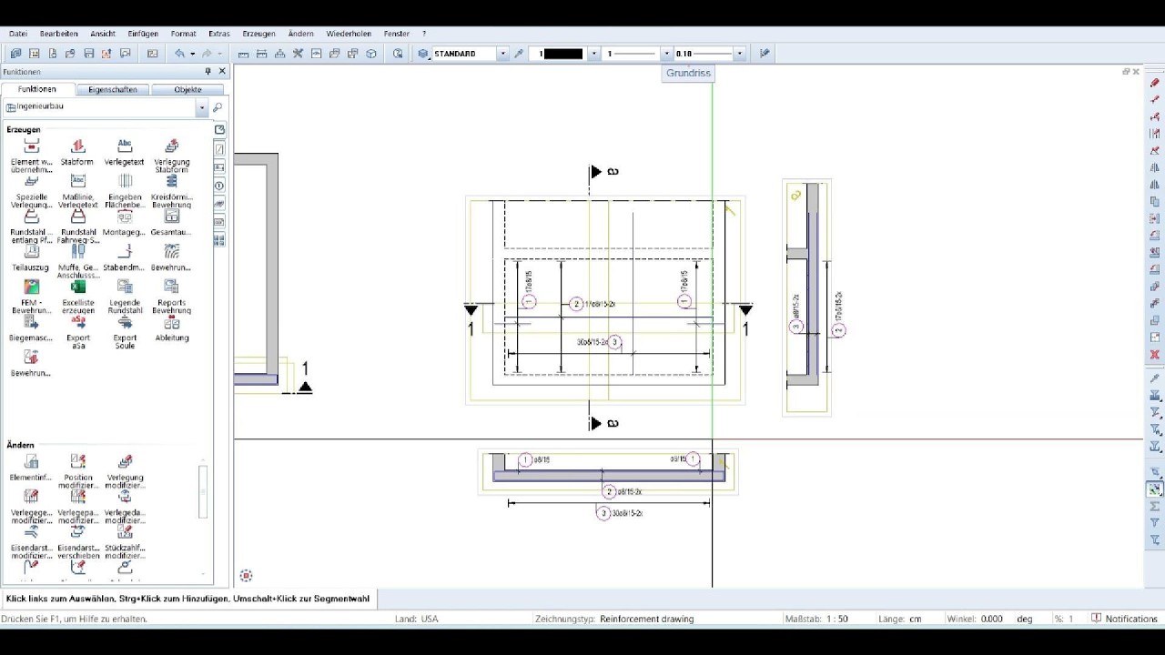Screen dimensions: 1165x655
Task: Open the Legende Rundstahl tool
Action: point(125,297)
